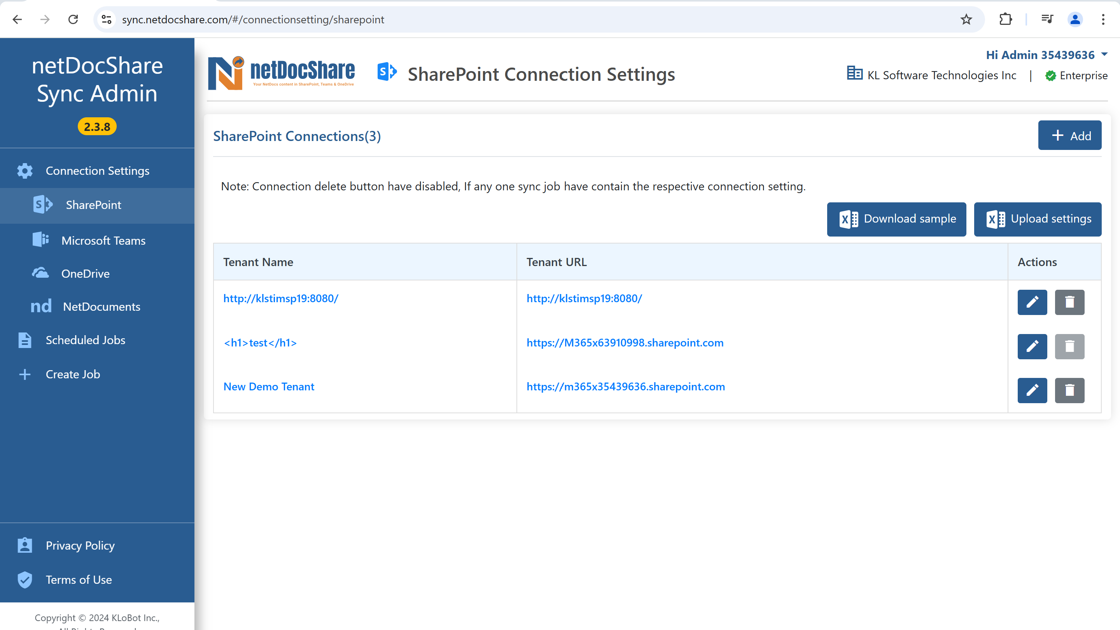Click the netDocShare Sync Admin sidebar title

97,80
